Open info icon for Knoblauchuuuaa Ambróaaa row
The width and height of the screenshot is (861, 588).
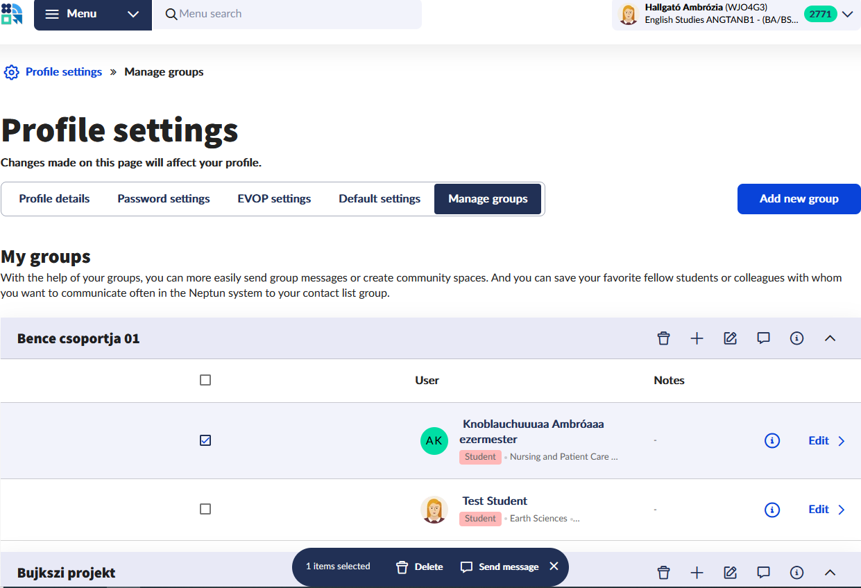[772, 440]
